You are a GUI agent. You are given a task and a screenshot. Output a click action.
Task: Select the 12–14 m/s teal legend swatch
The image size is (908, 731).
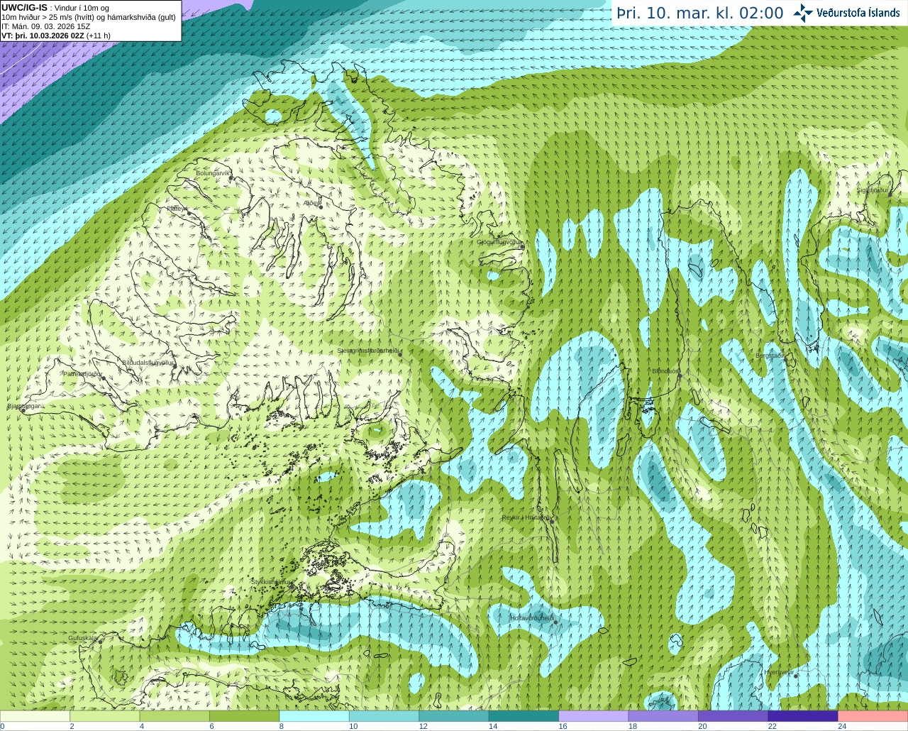[453, 716]
